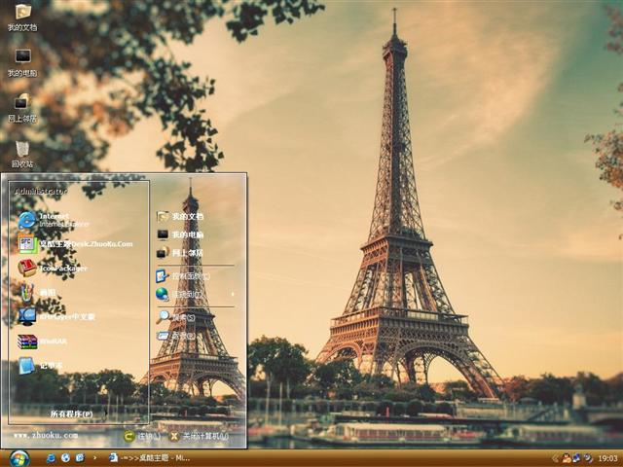623x467 pixels.
Task: Click the 注销(L) log off button
Action: (142, 436)
